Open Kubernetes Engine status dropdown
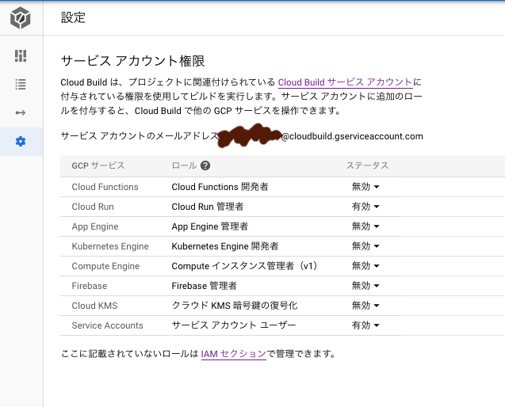Screen dimensions: 505x407 (x=365, y=246)
